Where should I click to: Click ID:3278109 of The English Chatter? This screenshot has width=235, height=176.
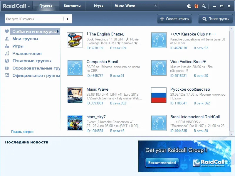[95, 48]
